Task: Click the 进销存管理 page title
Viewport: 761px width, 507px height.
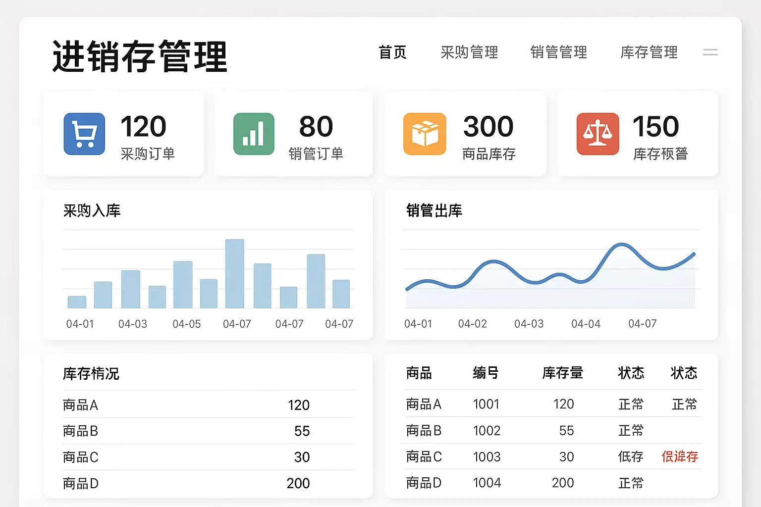Action: pos(140,57)
